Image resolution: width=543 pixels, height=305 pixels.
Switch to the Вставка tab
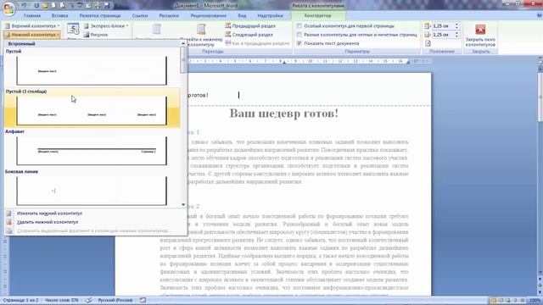point(59,15)
